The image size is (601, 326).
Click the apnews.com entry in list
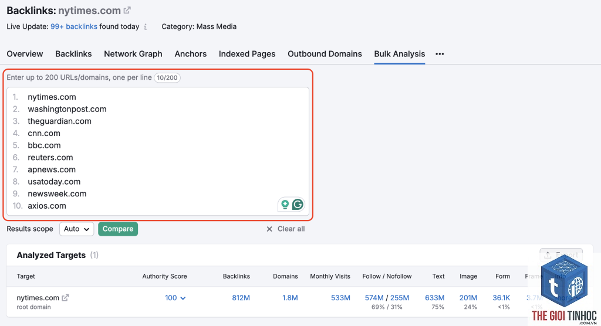tap(52, 169)
